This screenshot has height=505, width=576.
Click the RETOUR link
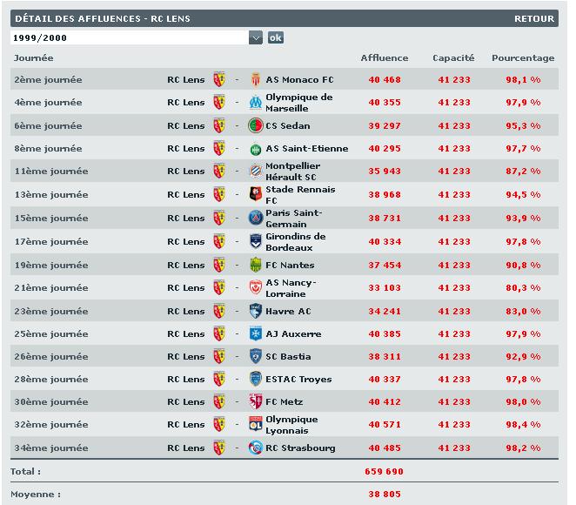(533, 18)
